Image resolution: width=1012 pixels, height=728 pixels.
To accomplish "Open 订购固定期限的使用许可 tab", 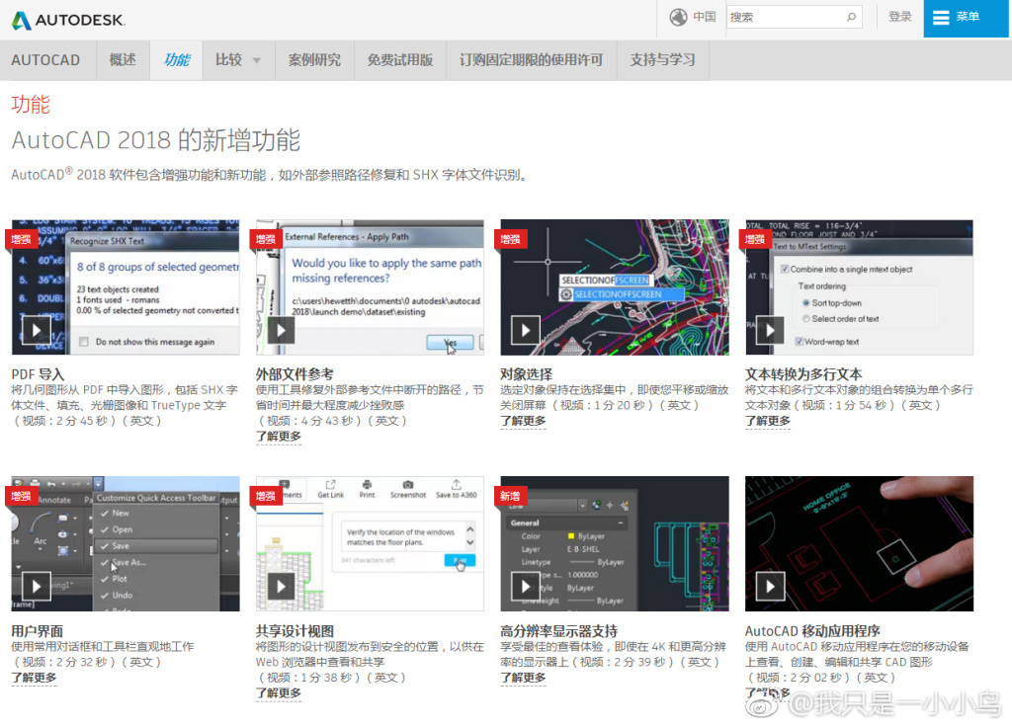I will [x=531, y=60].
